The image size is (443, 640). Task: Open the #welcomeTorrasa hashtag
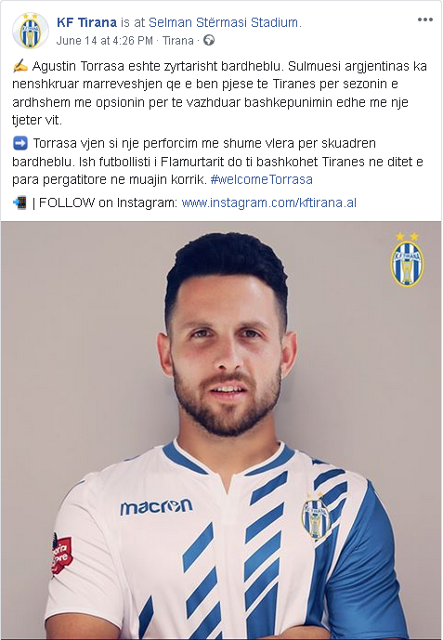[262, 179]
